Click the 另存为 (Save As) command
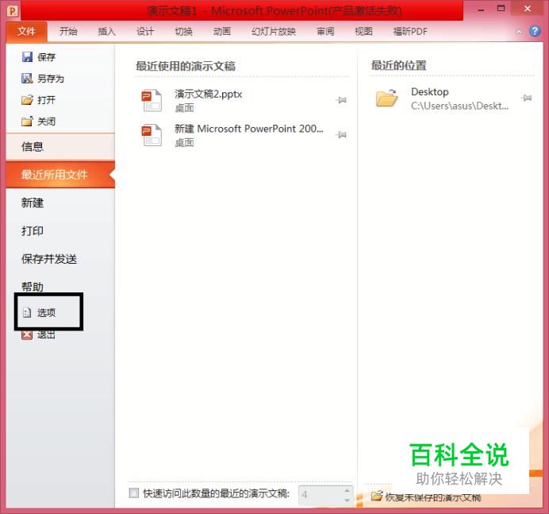Viewport: 549px width, 514px height. click(x=43, y=78)
